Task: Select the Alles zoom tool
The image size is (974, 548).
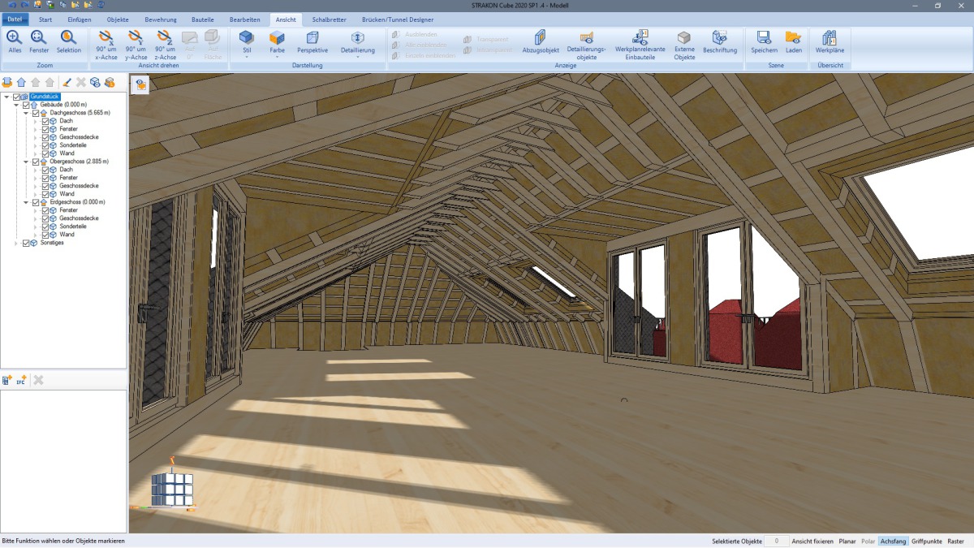Action: pyautogui.click(x=13, y=41)
